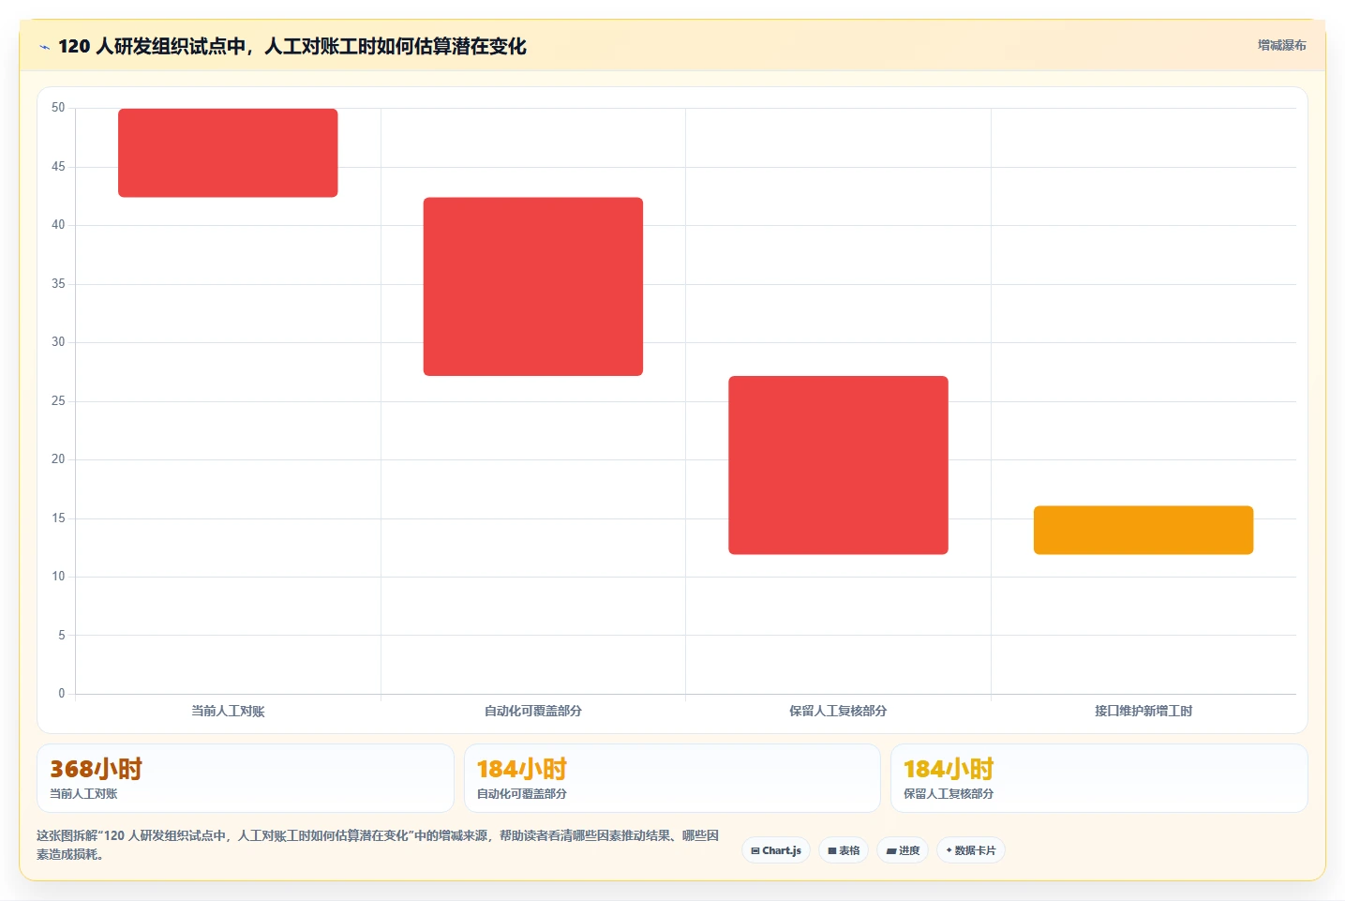Click the 接口维护新增工时 x-axis label
This screenshot has width=1345, height=901.
(x=1143, y=711)
